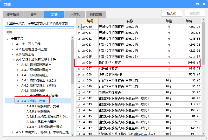Select row 现浇构件钢筋直径 20mm以外
208x140 pixels.
(x=139, y=39)
